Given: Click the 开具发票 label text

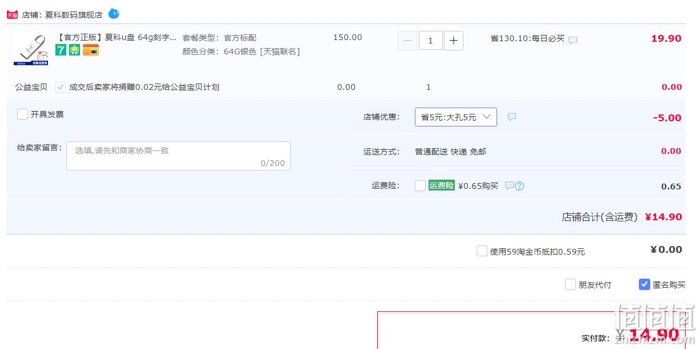Looking at the screenshot, I should pos(47,114).
